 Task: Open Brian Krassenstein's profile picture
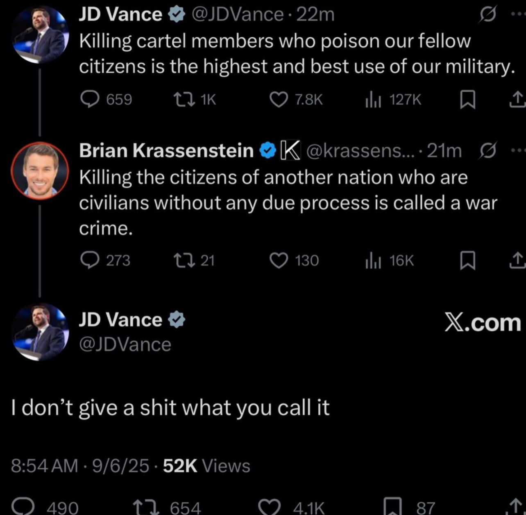[x=40, y=170]
